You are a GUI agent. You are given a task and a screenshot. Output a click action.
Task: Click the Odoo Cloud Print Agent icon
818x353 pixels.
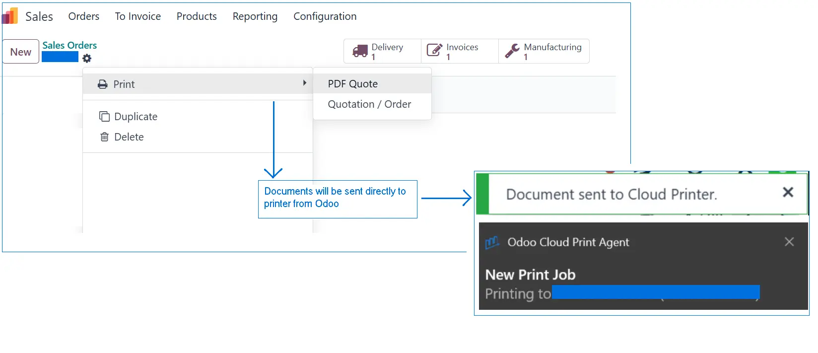click(492, 242)
